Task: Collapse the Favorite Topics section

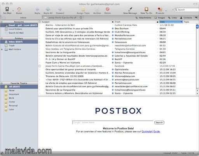Action: point(2,83)
